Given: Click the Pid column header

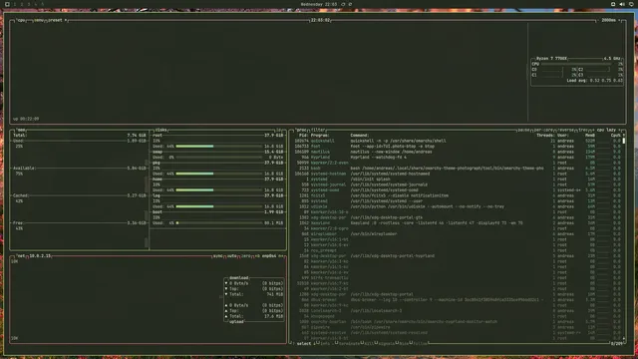Looking at the screenshot, I should point(303,136).
